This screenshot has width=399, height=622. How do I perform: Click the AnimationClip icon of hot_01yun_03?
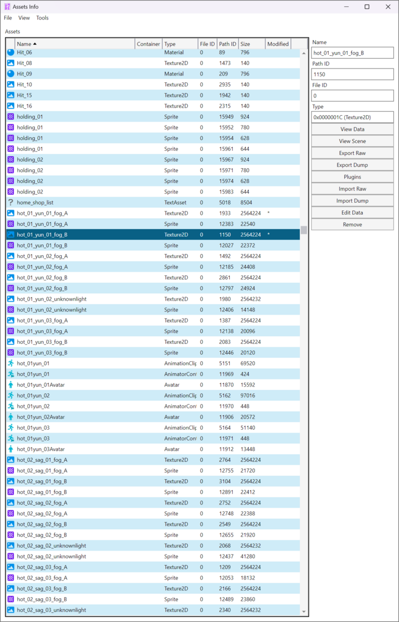coord(11,427)
